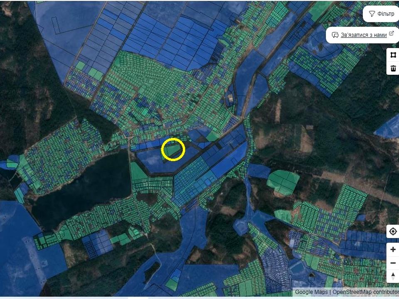Select the green parcel inside the yellow circle

[x=173, y=150]
